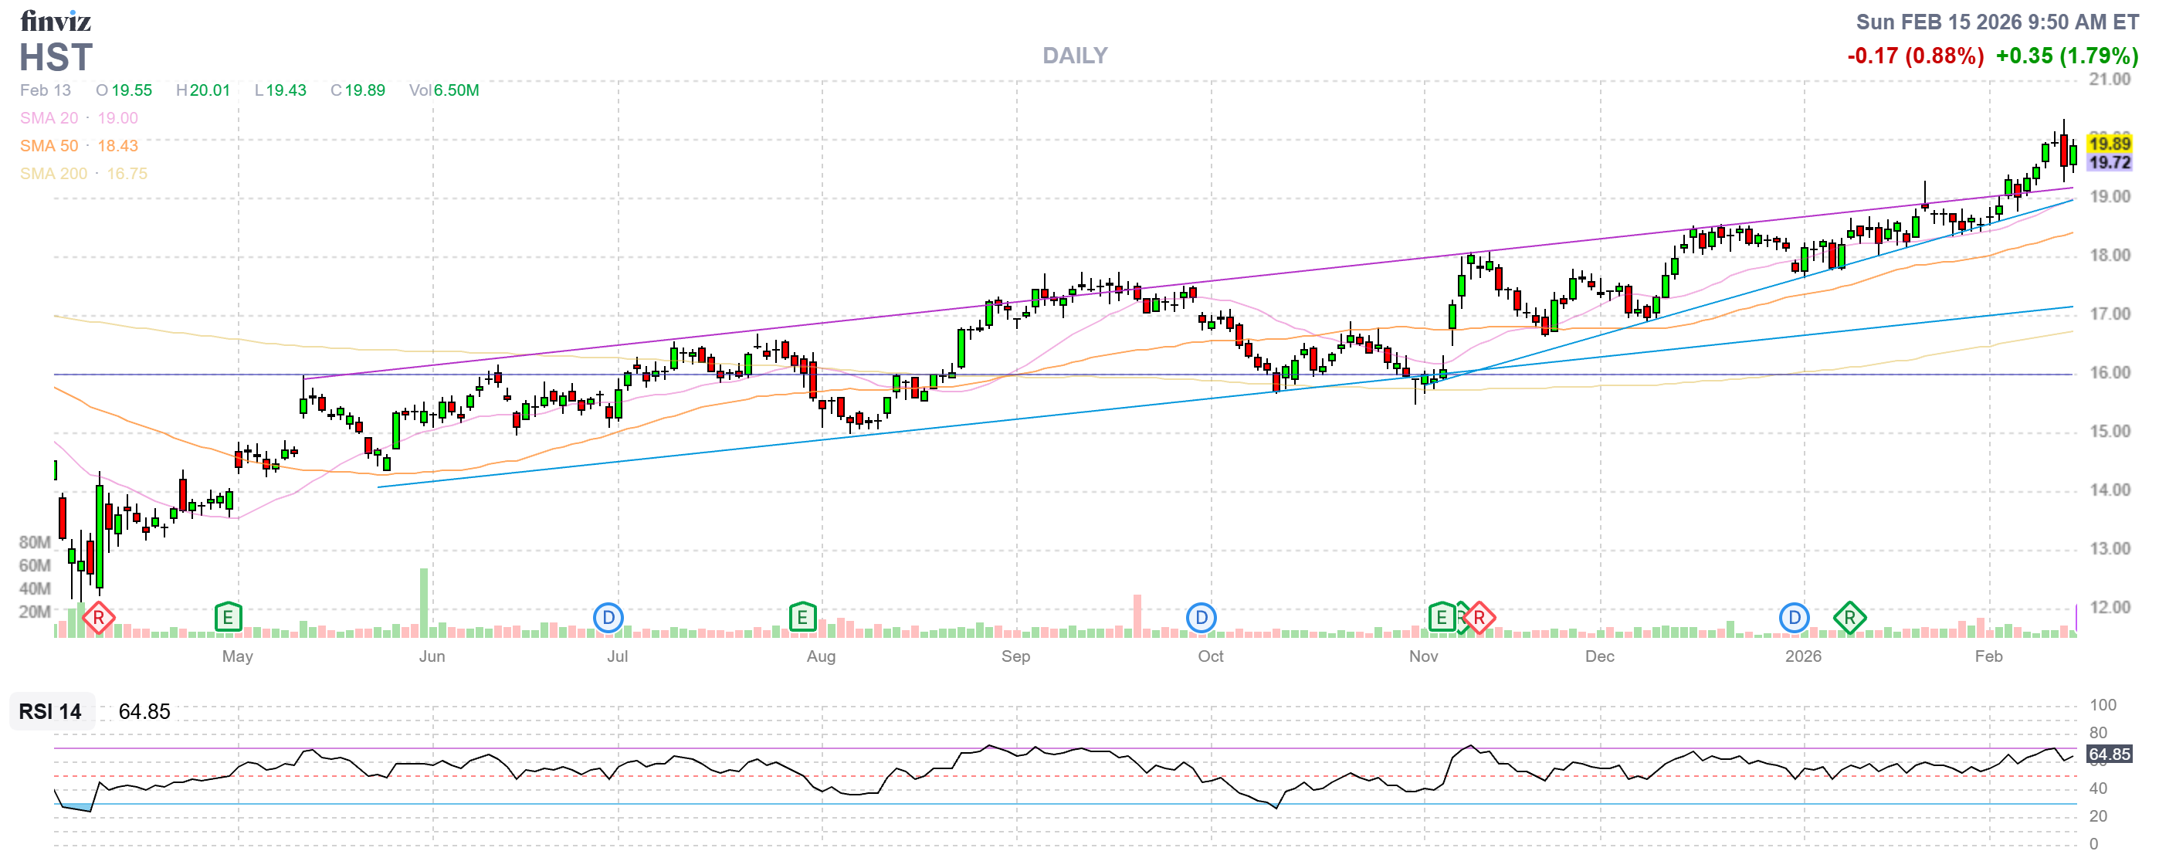Click the blue D marker near 2026
Screen dimensions: 2159x868
[x=1794, y=619]
